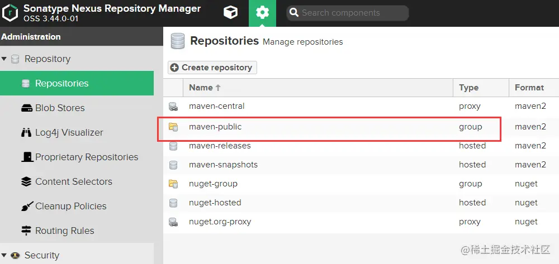Image resolution: width=559 pixels, height=264 pixels.
Task: Click the Create repository button
Action: click(212, 67)
